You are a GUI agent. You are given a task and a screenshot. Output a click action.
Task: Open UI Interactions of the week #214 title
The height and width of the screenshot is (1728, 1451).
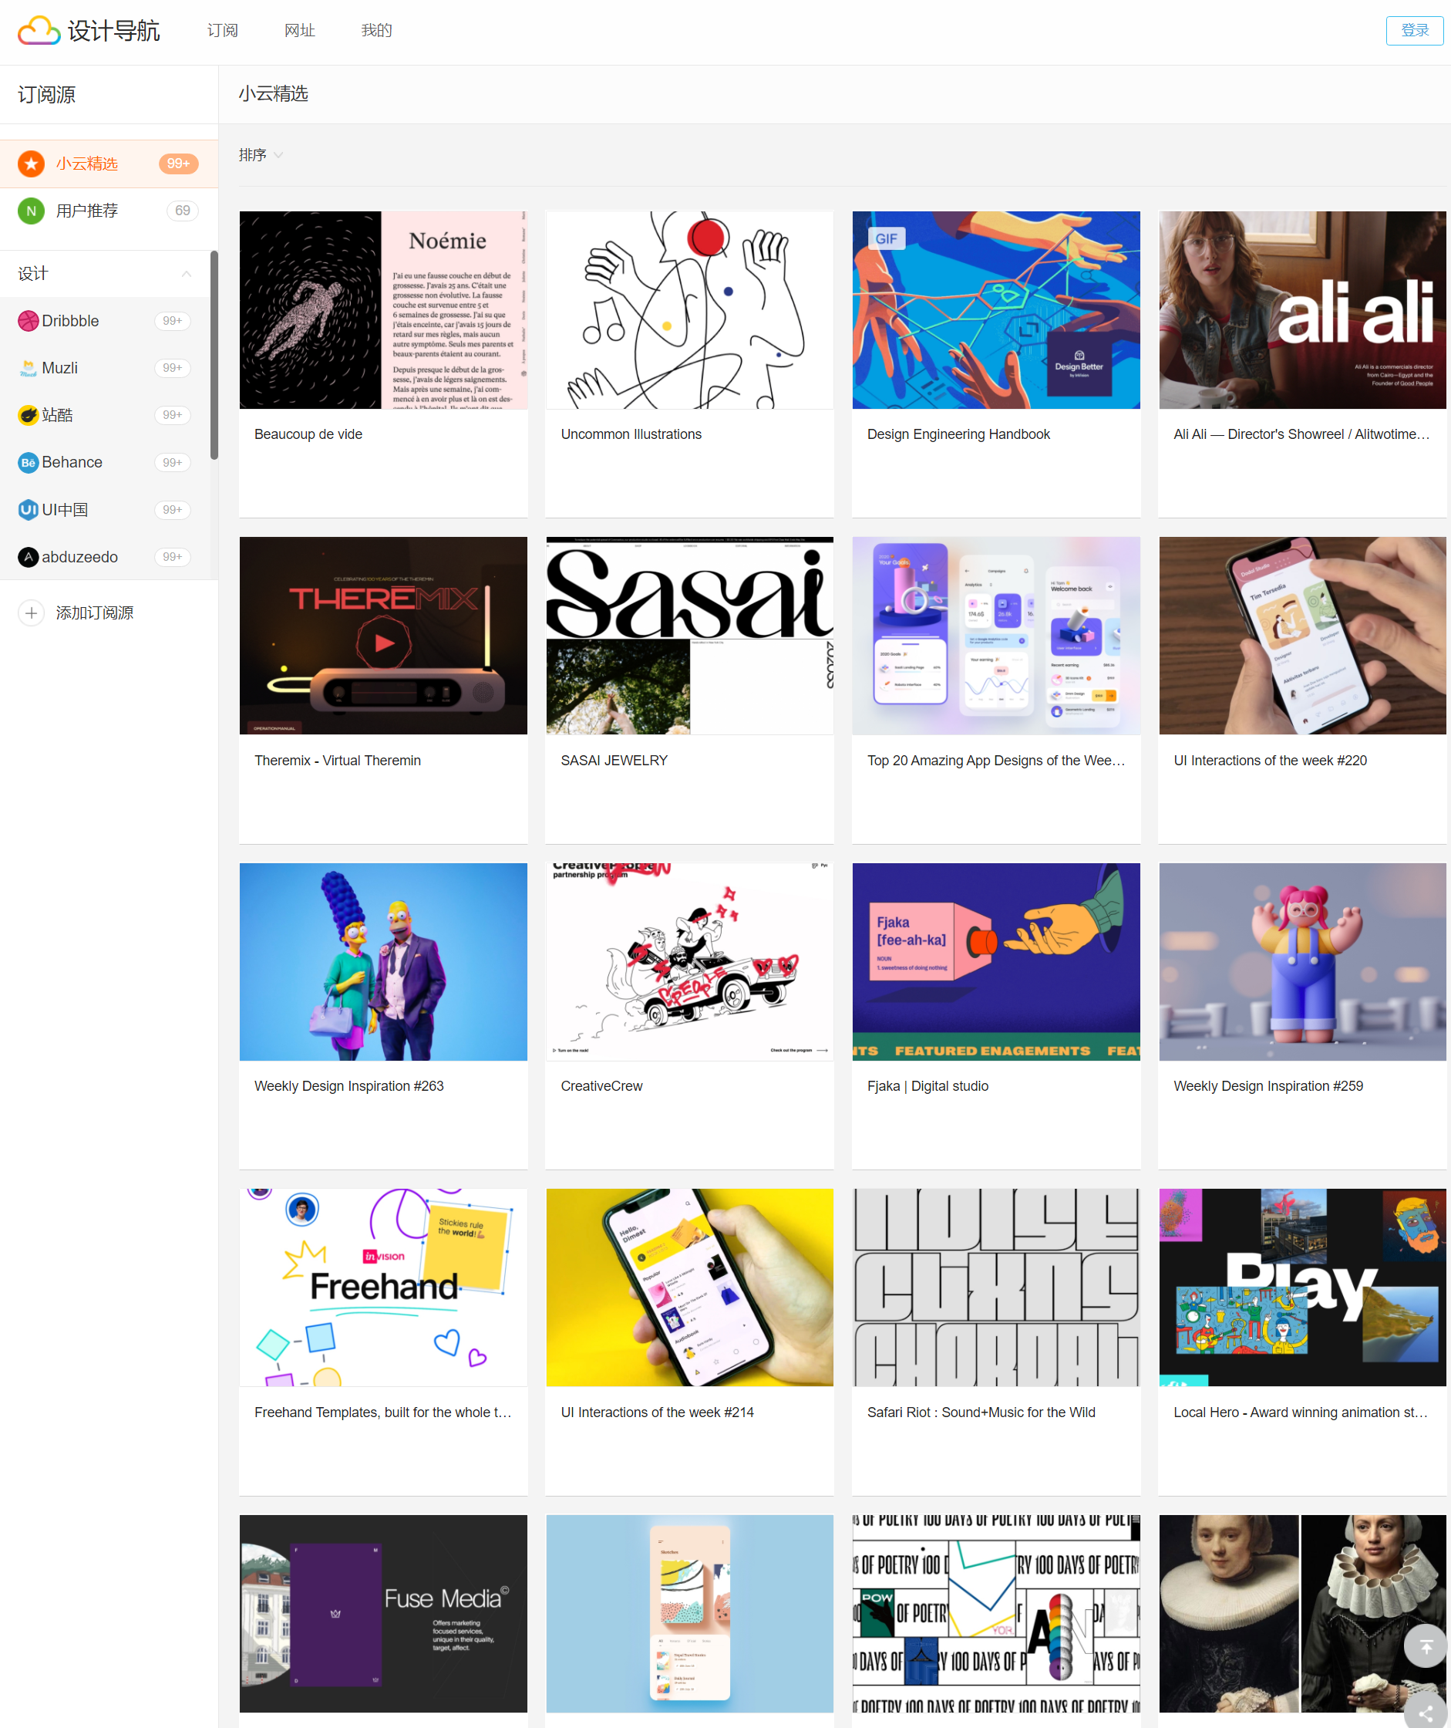[657, 1412]
